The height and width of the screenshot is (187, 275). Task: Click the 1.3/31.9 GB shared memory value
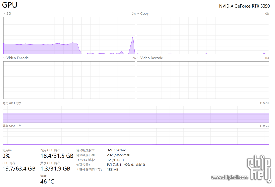tap(55, 168)
